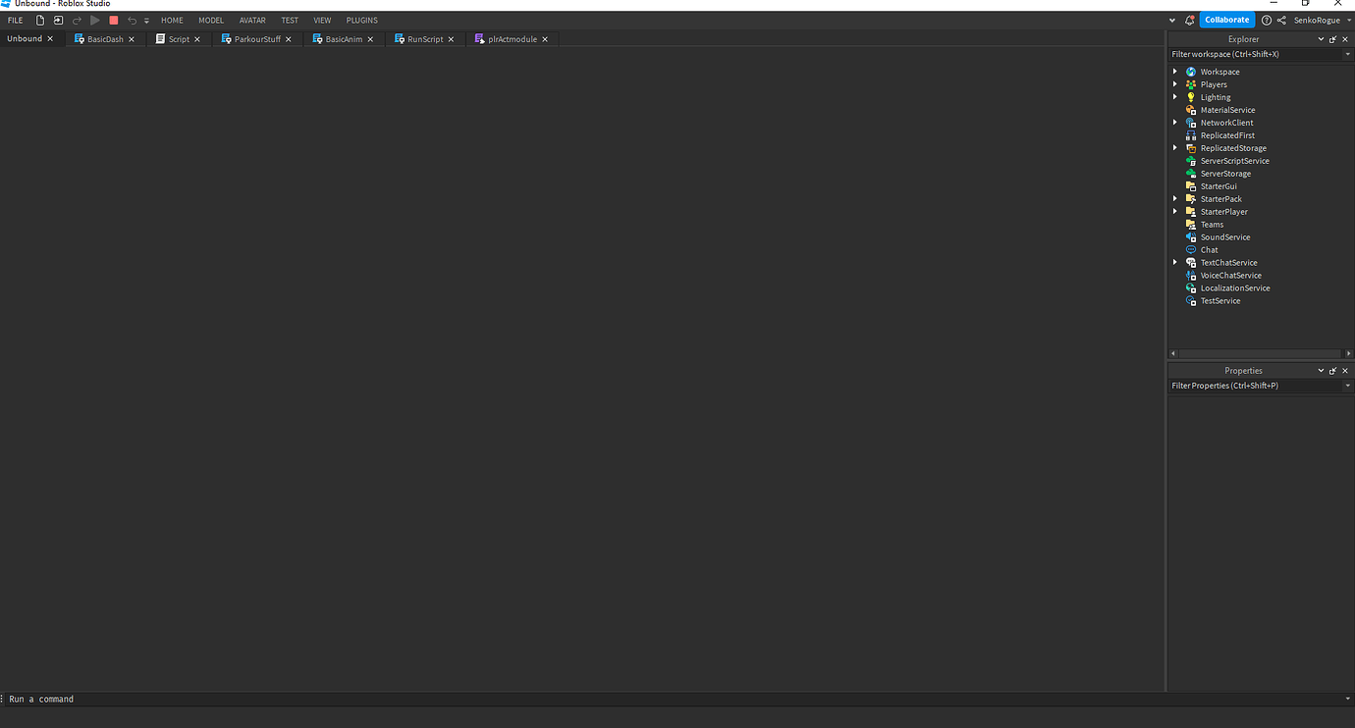Collapse the ribbon using the top chevron
Image resolution: width=1355 pixels, height=728 pixels.
click(1172, 20)
